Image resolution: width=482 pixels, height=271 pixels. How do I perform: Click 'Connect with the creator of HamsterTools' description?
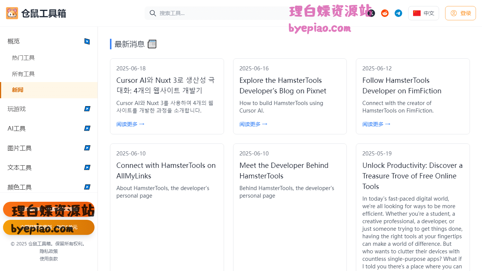(x=398, y=107)
